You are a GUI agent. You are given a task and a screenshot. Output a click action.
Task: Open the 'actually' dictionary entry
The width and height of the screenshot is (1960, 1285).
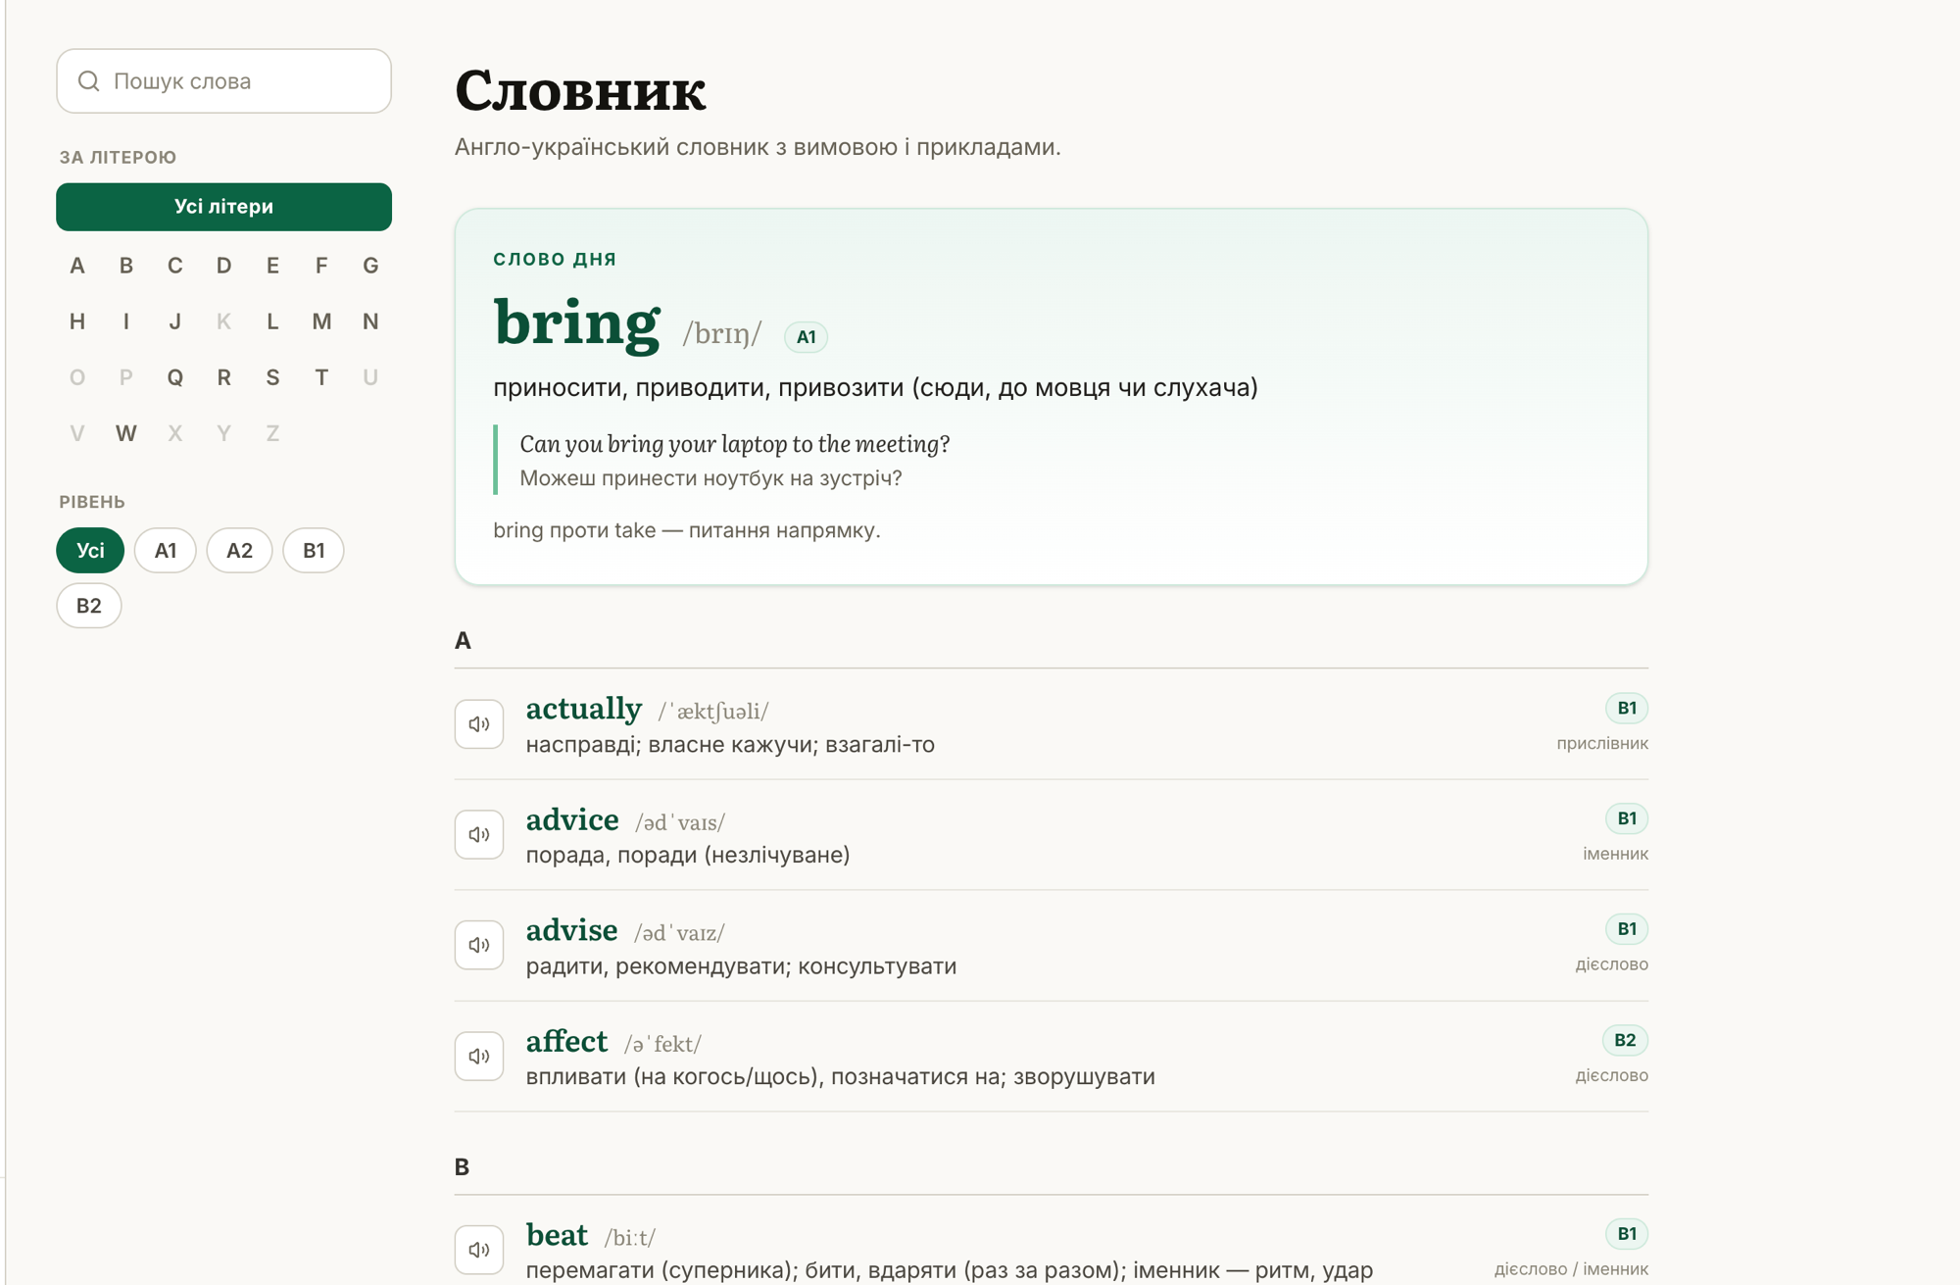point(584,709)
